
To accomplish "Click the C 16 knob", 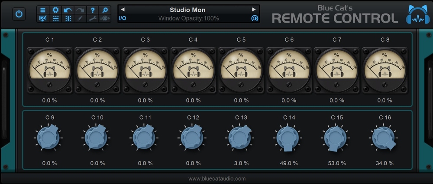I will (x=383, y=138).
